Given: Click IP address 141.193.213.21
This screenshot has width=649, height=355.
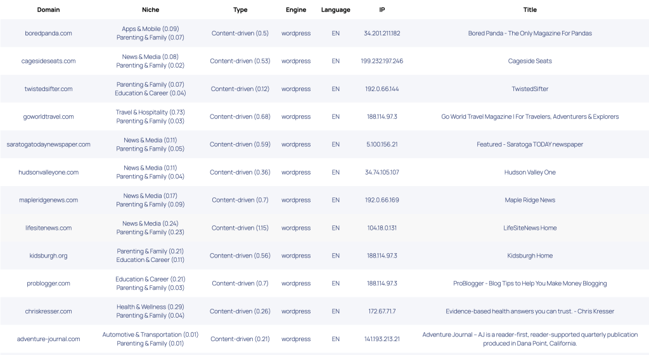Looking at the screenshot, I should [x=382, y=339].
